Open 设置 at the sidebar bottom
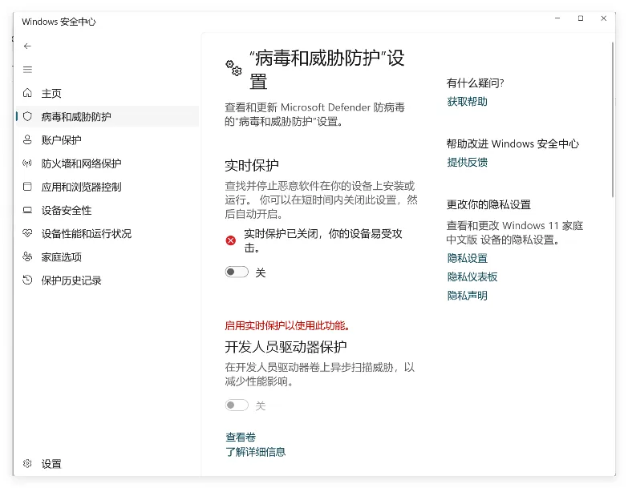This screenshot has width=628, height=488. 107,464
